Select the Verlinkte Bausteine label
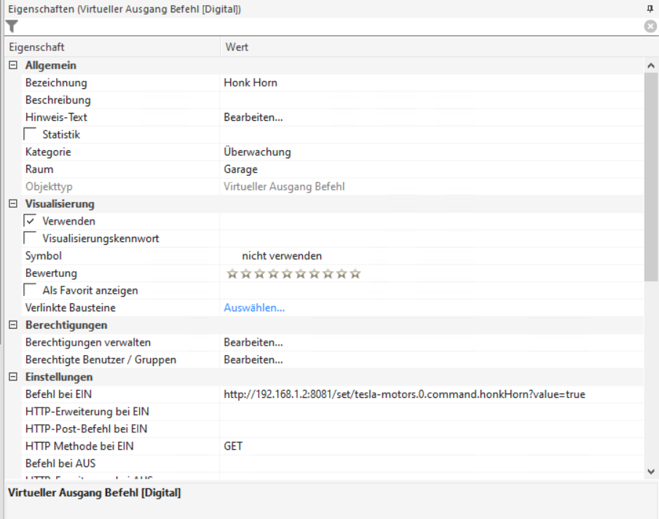The height and width of the screenshot is (519, 659). click(x=70, y=308)
